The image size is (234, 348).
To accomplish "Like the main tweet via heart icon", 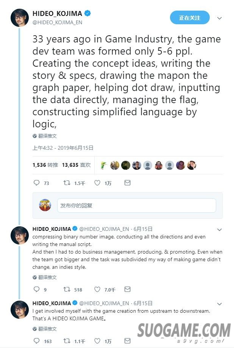I will click(97, 183).
